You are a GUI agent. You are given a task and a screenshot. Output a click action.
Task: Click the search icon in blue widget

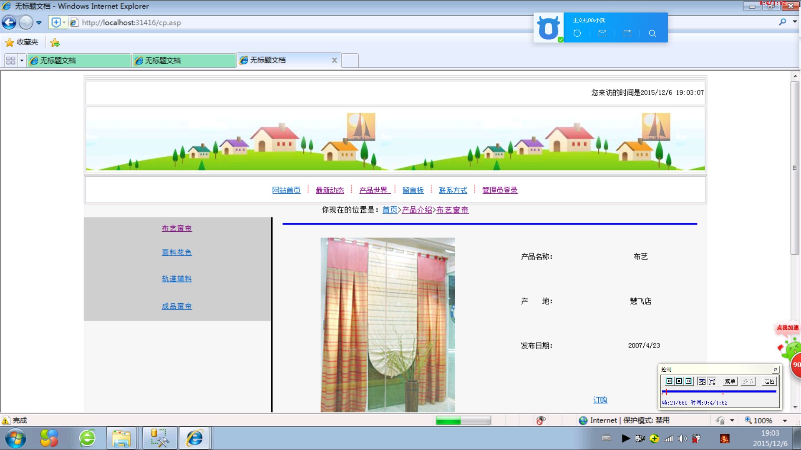click(652, 33)
